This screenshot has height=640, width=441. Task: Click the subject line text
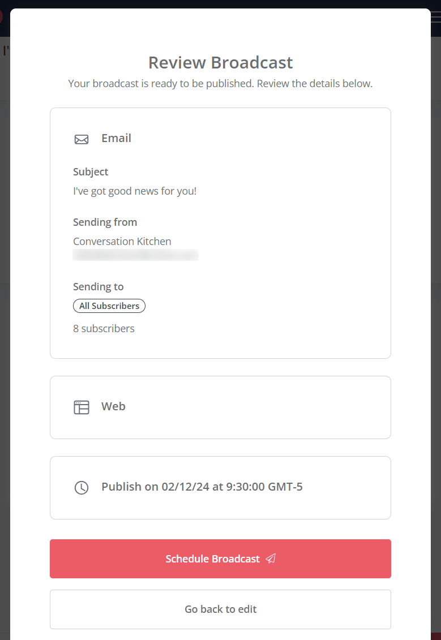coord(135,191)
